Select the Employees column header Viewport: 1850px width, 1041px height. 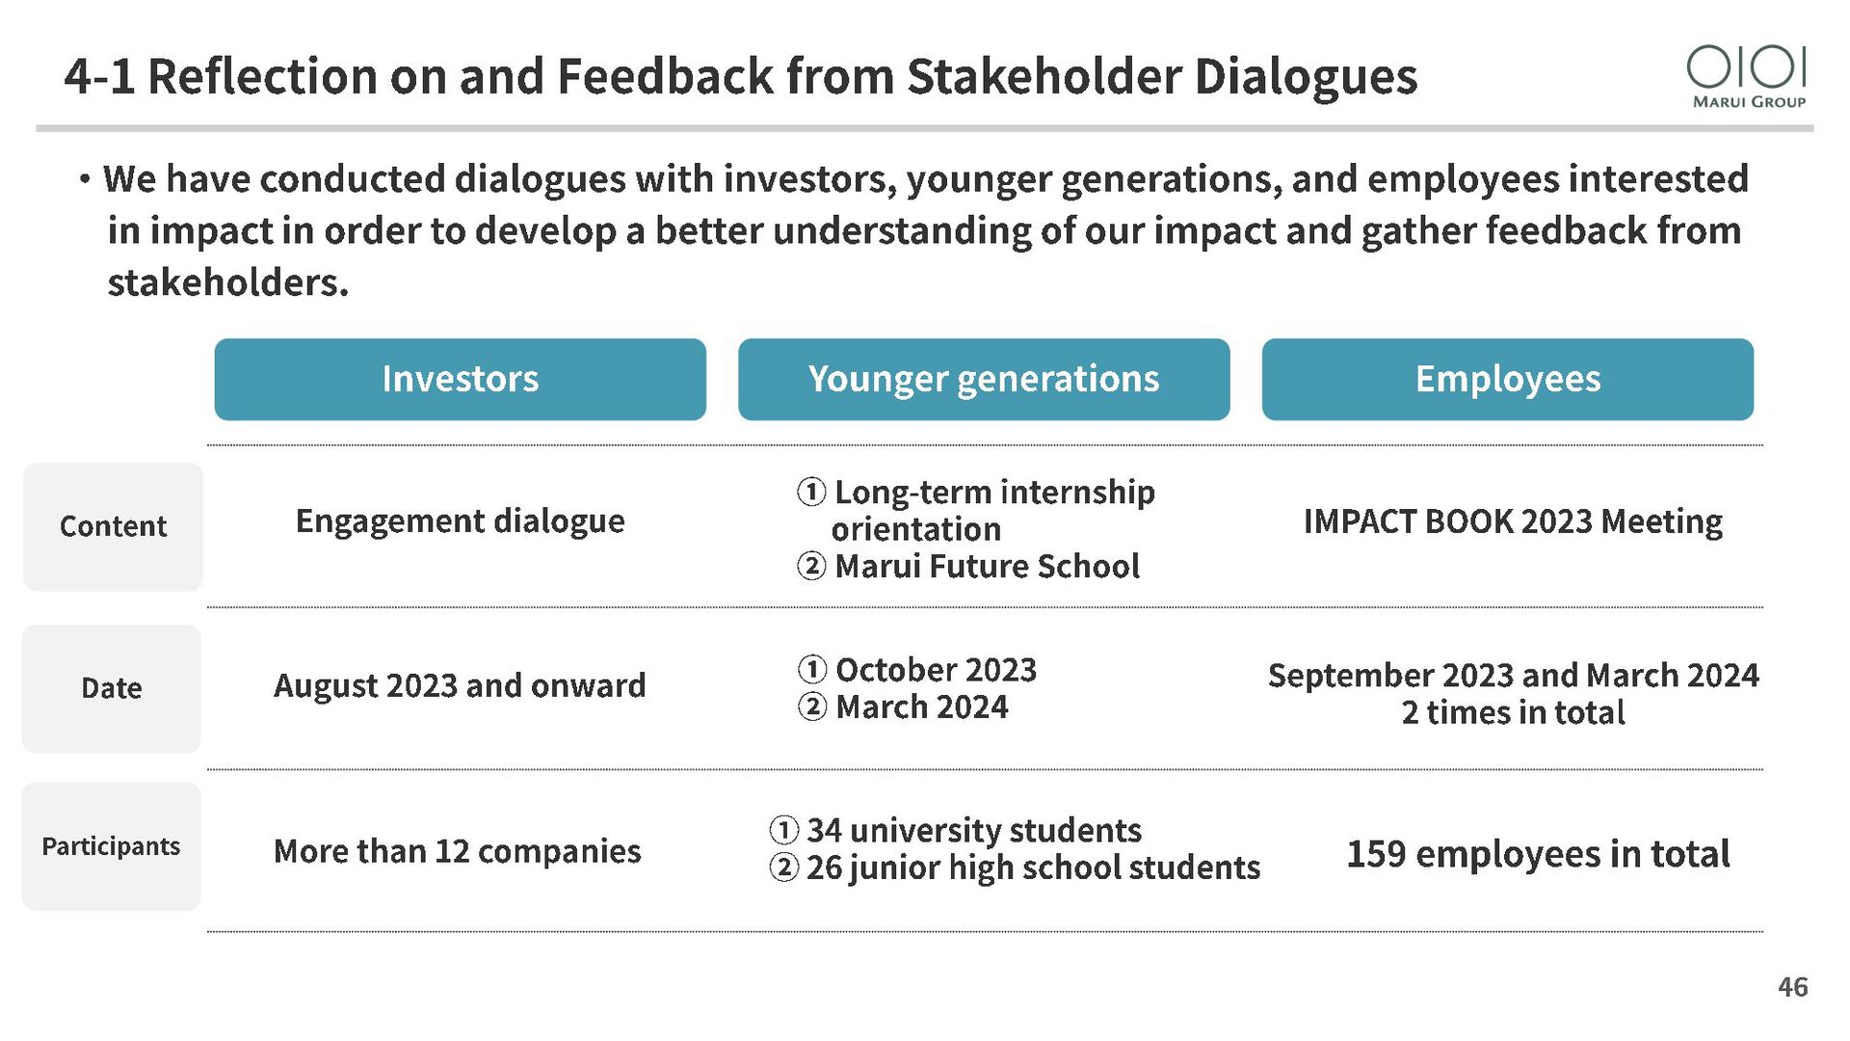tap(1507, 379)
